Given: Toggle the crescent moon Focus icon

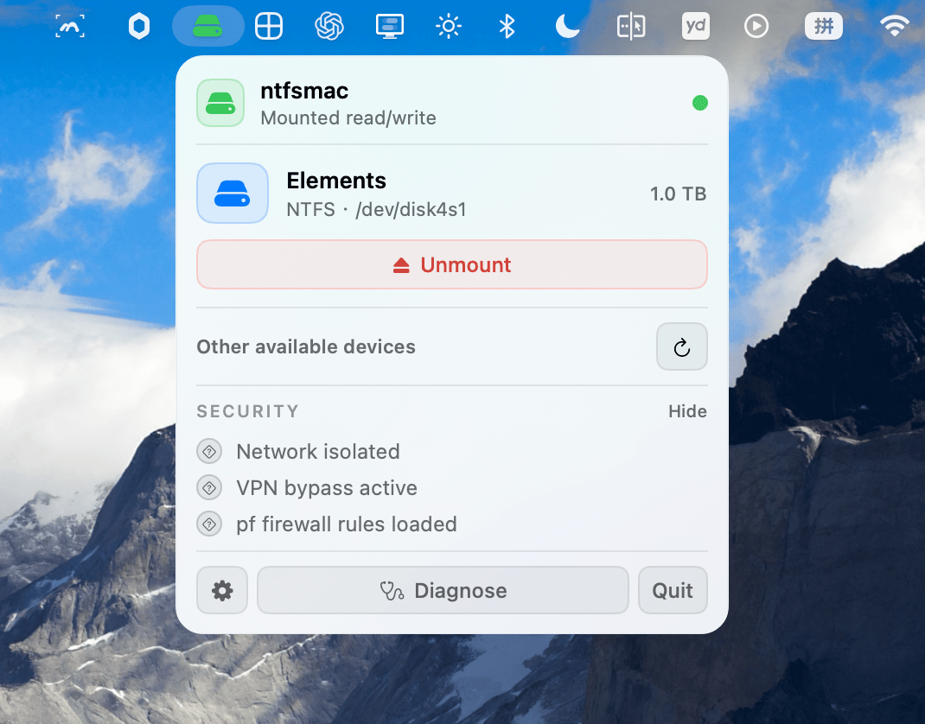Looking at the screenshot, I should pyautogui.click(x=567, y=26).
